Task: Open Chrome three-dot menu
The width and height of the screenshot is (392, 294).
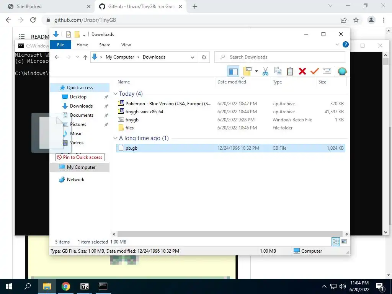Action: point(384,20)
